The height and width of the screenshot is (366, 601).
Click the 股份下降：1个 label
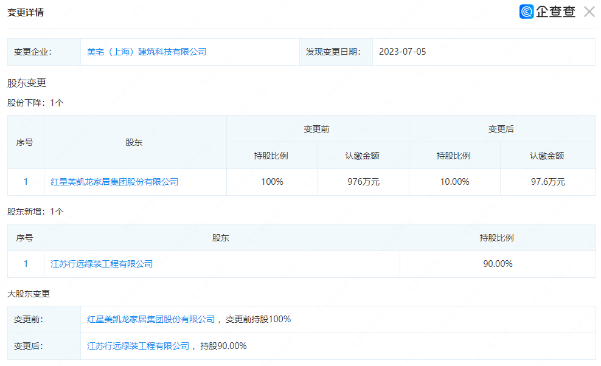[35, 103]
